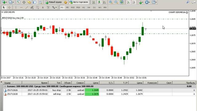This screenshot has width=197, height=111.
Task: Expand the templates dropdown arrow
Action: pyautogui.click(x=156, y=2)
